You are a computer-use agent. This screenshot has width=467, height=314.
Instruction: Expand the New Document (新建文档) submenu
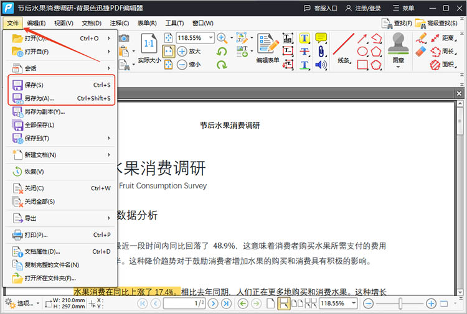click(109, 155)
